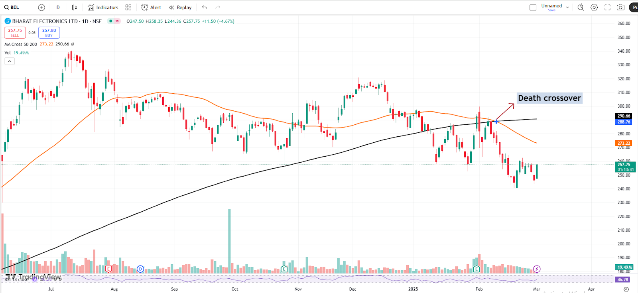Click the Bharat Electronics blue logo icon
The image size is (638, 293).
point(8,21)
